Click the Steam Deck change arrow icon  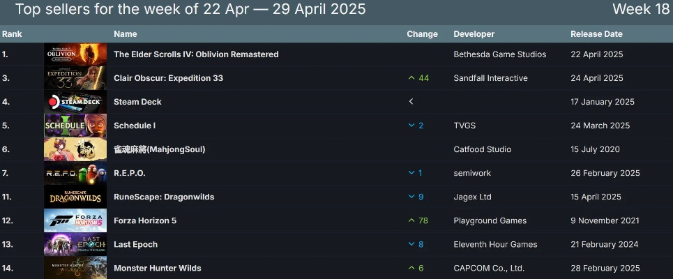tap(411, 102)
